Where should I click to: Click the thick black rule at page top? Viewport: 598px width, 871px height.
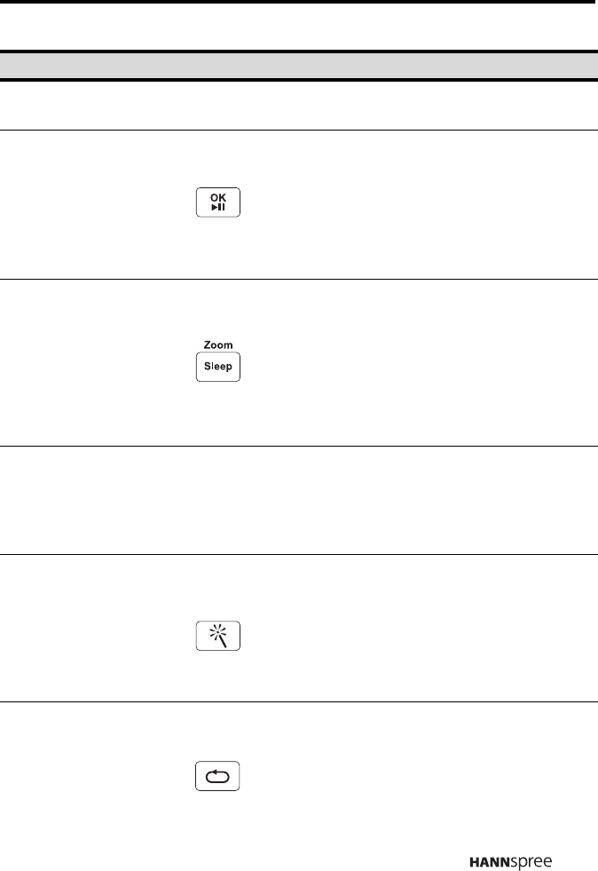299,3
